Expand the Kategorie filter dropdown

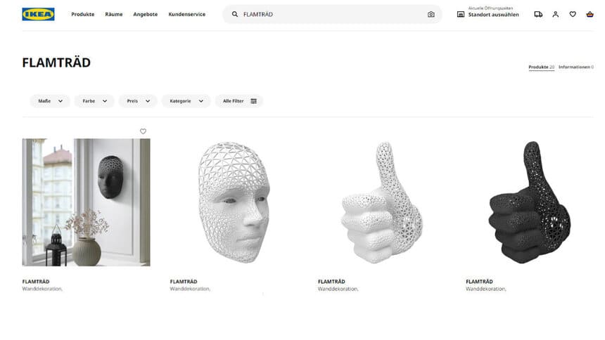click(186, 101)
